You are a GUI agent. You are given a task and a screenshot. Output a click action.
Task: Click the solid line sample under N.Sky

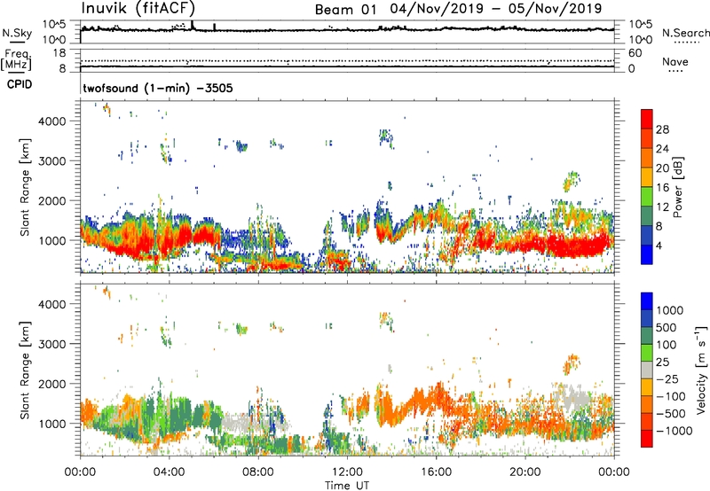click(x=17, y=42)
